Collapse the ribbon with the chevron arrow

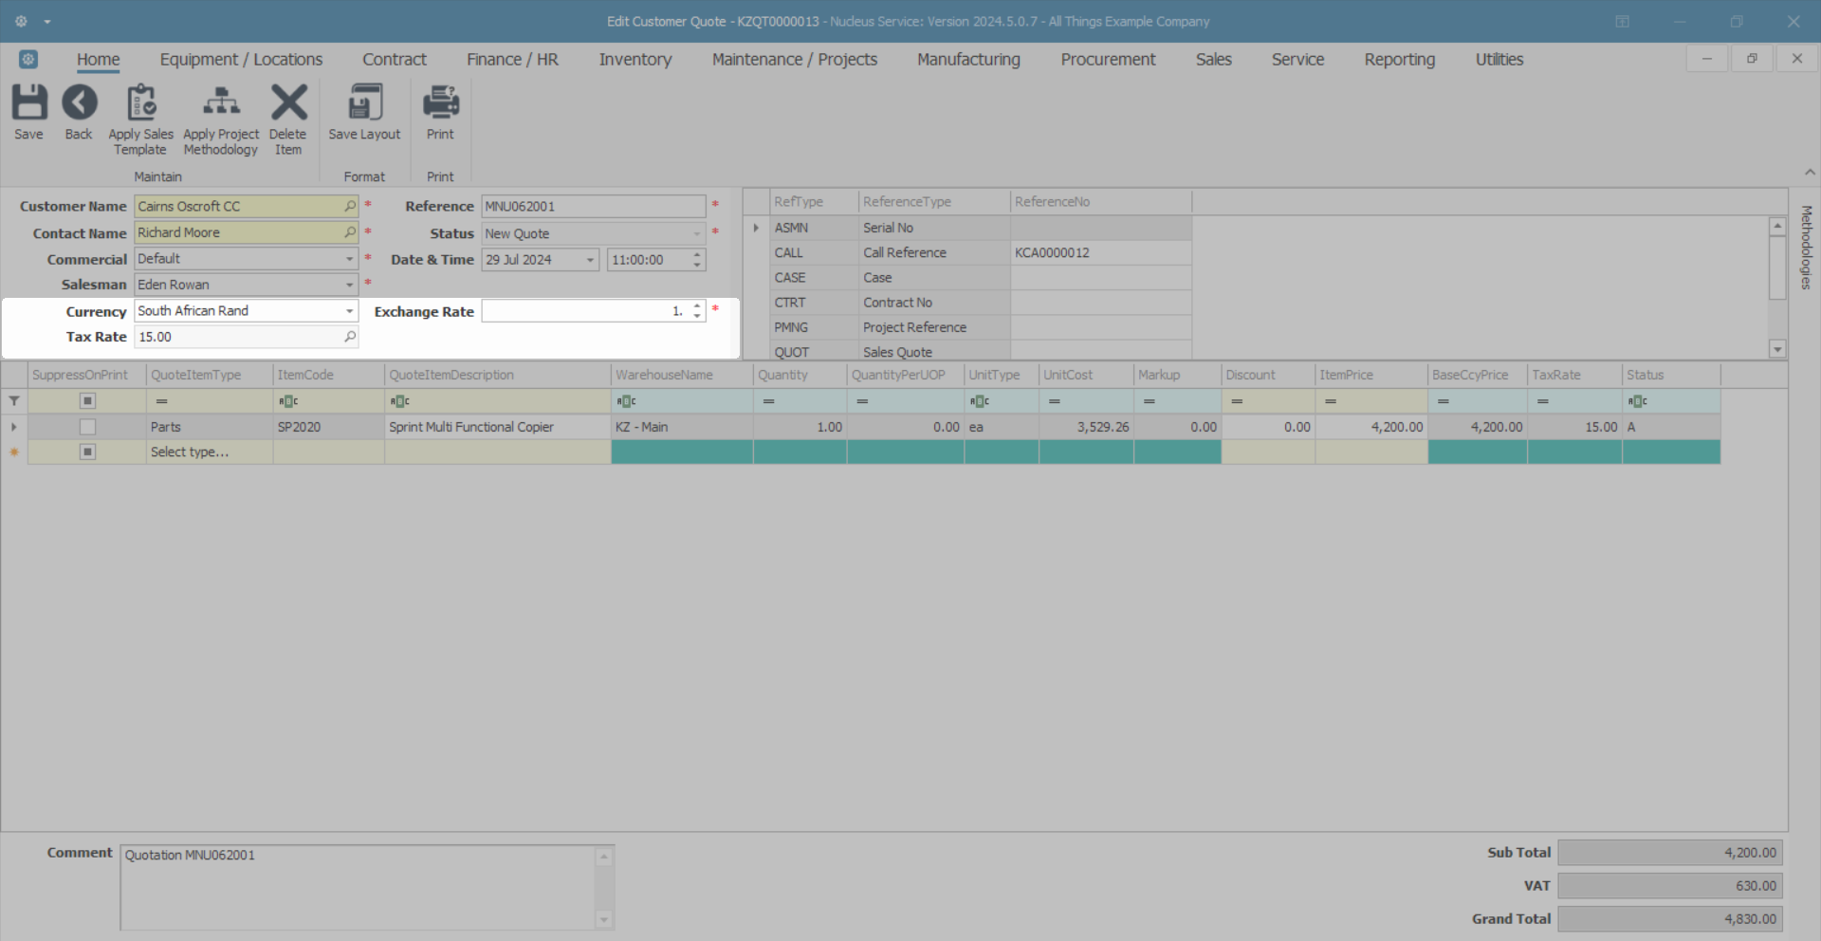[x=1810, y=172]
